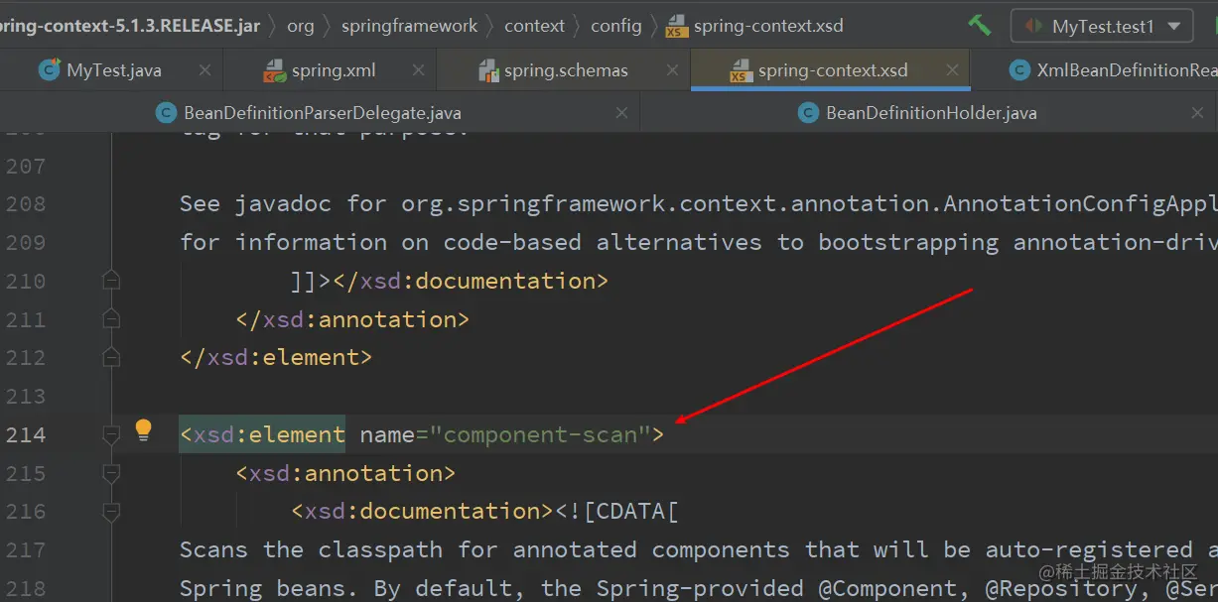The height and width of the screenshot is (602, 1218).
Task: Click the highlighted <xsd:element tag on line 214
Action: (262, 434)
